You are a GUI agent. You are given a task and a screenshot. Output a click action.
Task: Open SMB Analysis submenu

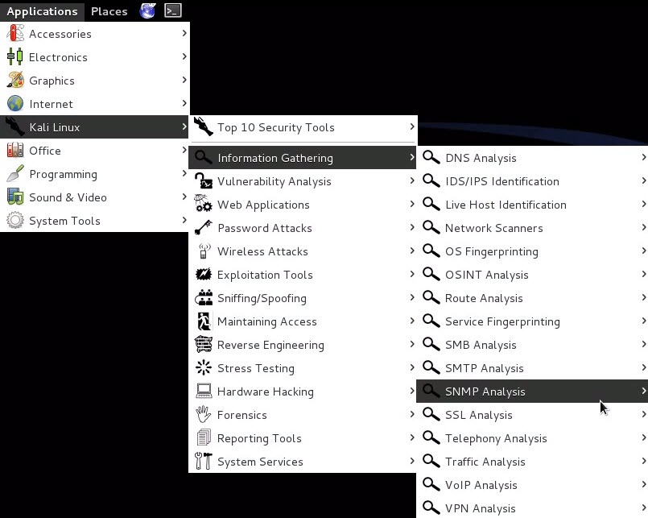[532, 345]
